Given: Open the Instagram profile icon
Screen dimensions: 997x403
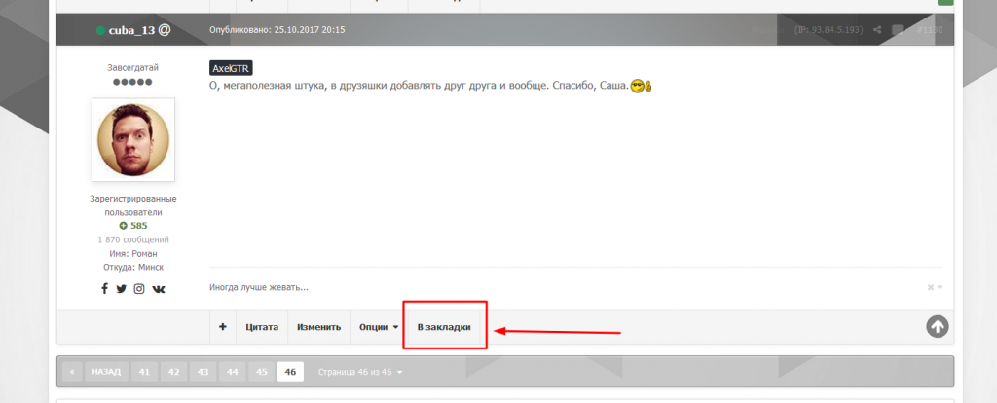Looking at the screenshot, I should (139, 288).
